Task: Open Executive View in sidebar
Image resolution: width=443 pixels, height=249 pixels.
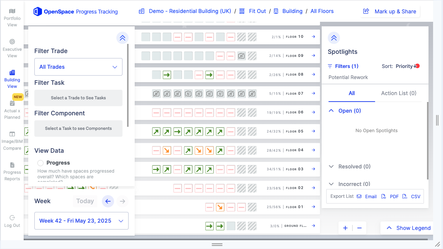Action: [12, 49]
